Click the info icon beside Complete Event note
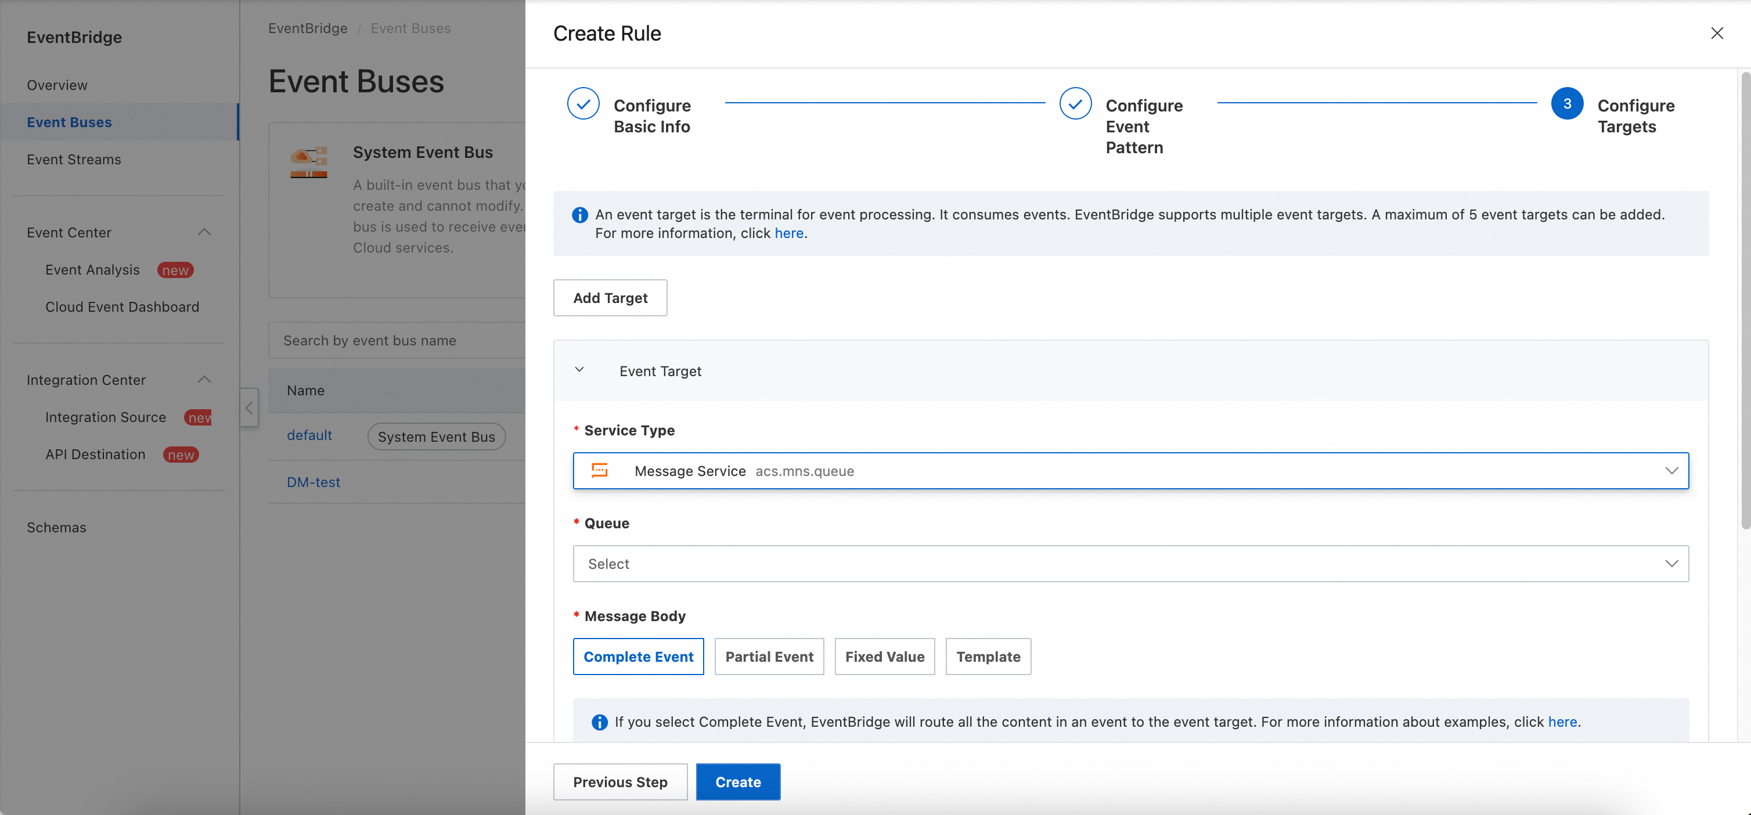 tap(599, 722)
